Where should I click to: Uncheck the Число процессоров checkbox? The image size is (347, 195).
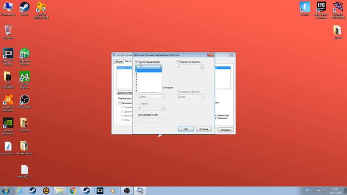pos(137,62)
